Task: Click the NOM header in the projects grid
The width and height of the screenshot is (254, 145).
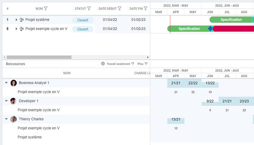Action: click(x=39, y=9)
